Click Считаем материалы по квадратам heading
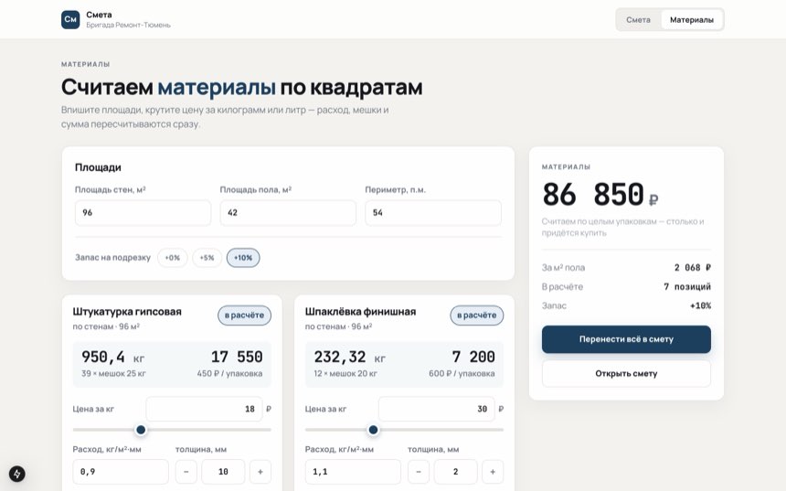Screen dimensions: 786x491 [x=241, y=87]
